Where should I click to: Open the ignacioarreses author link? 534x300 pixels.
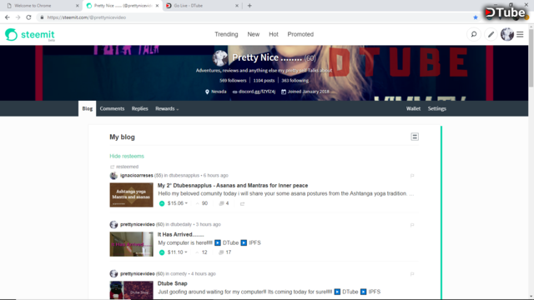point(137,176)
